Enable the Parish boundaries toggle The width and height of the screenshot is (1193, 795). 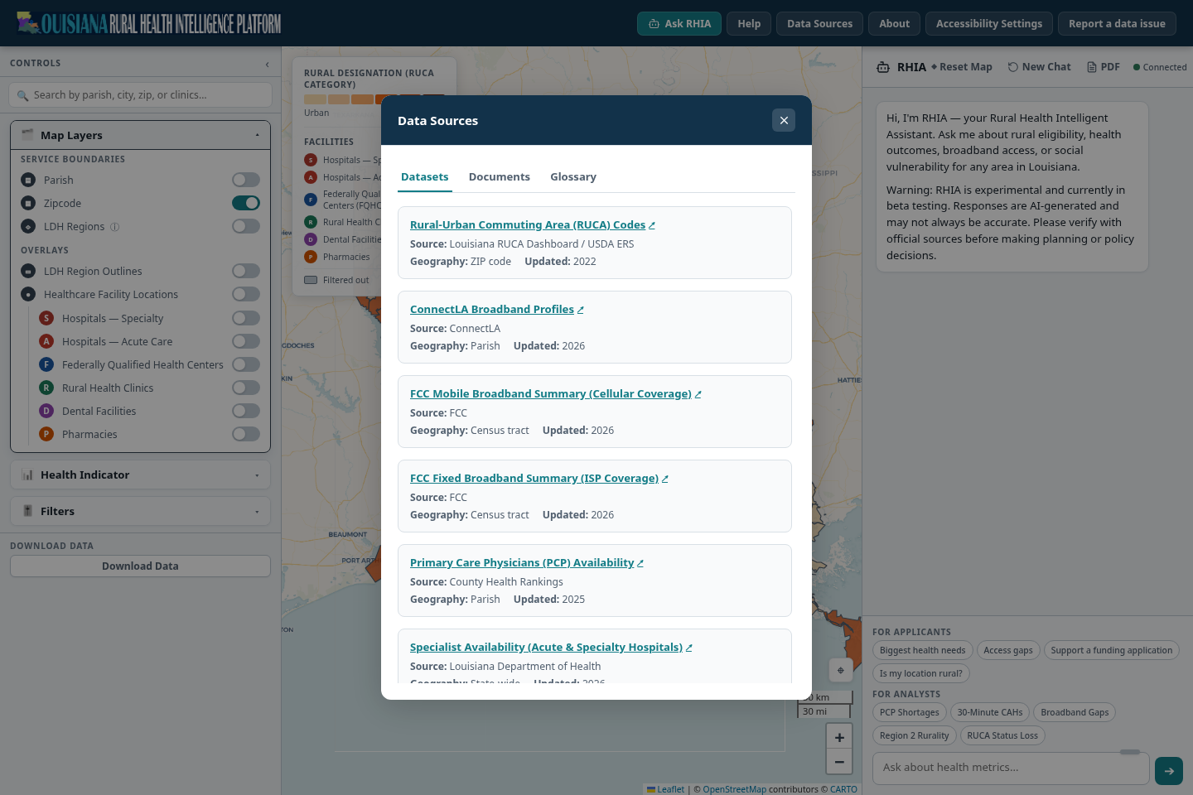point(246,180)
